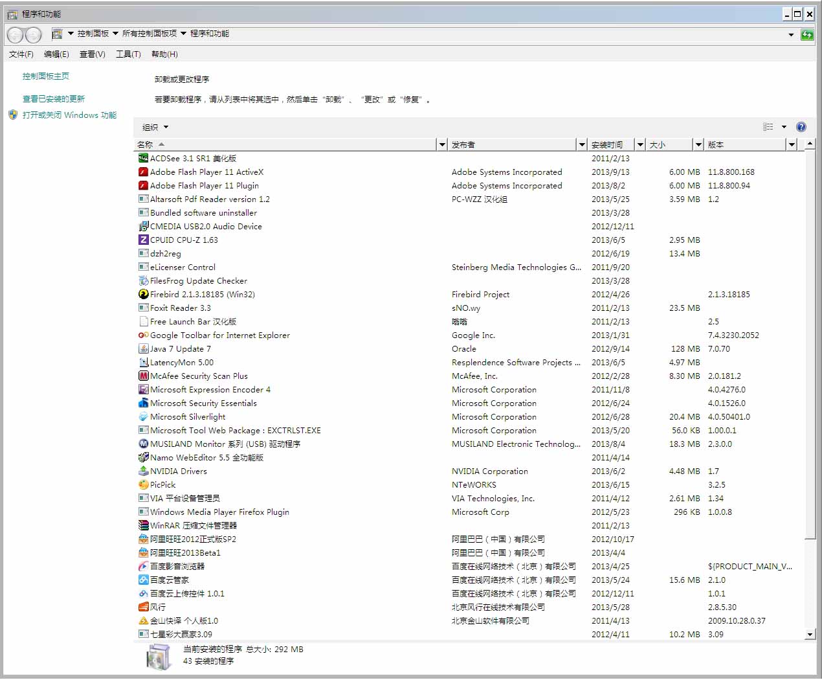
Task: Click the Google Toolbar for Internet Explorer icon
Action: pyautogui.click(x=144, y=335)
